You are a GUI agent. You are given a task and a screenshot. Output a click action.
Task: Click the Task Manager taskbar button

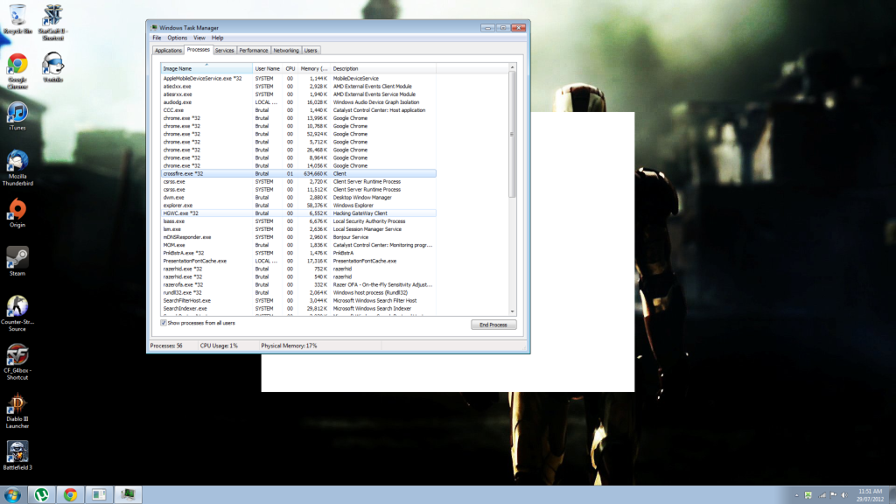(128, 494)
